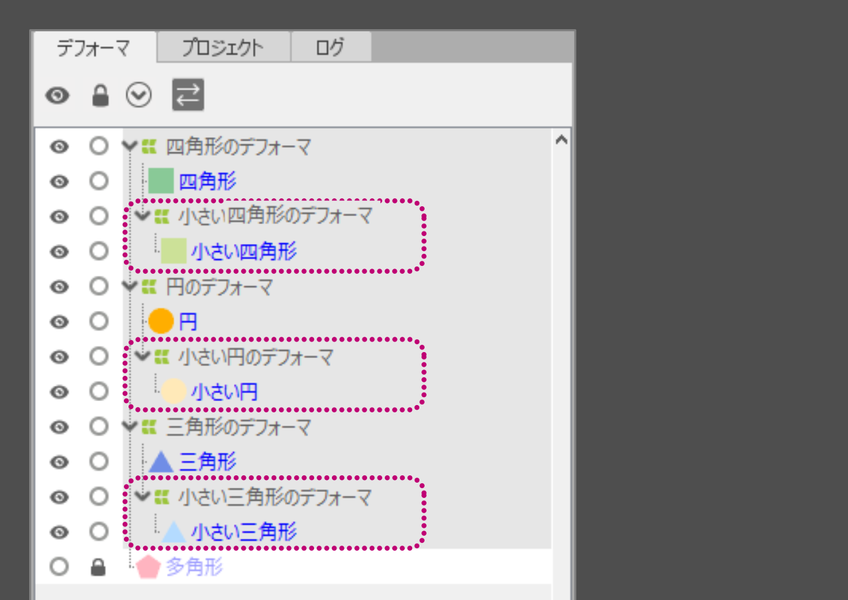Select the 三角形のデフォーマ item
The width and height of the screenshot is (848, 600).
(238, 427)
